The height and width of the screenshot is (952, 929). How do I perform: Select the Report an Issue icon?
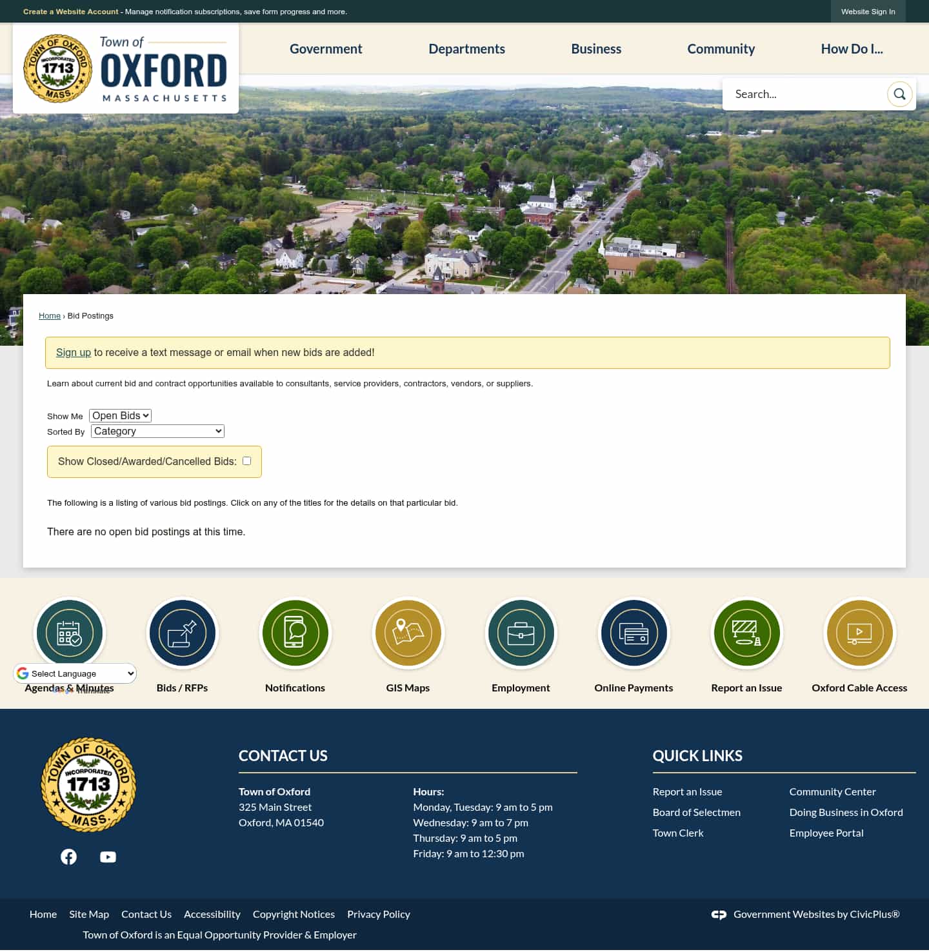pyautogui.click(x=746, y=633)
